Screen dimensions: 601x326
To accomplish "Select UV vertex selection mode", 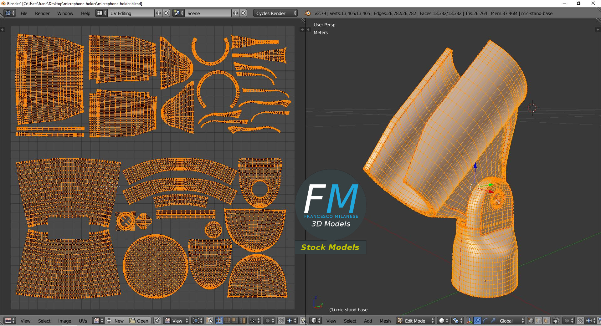I will (219, 321).
